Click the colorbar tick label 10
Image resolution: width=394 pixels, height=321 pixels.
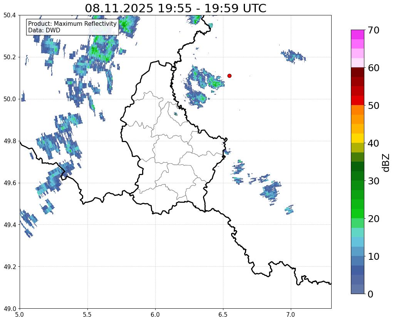click(374, 256)
